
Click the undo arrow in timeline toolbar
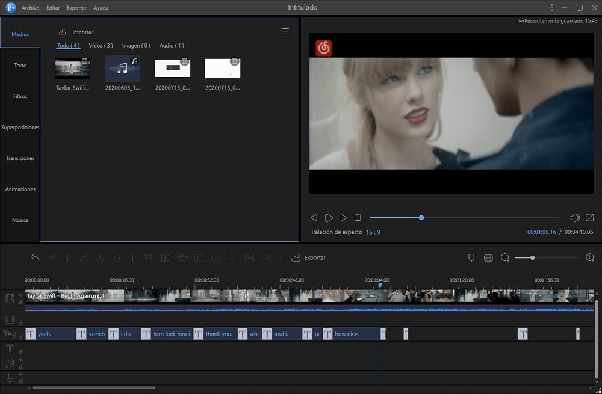coord(35,258)
